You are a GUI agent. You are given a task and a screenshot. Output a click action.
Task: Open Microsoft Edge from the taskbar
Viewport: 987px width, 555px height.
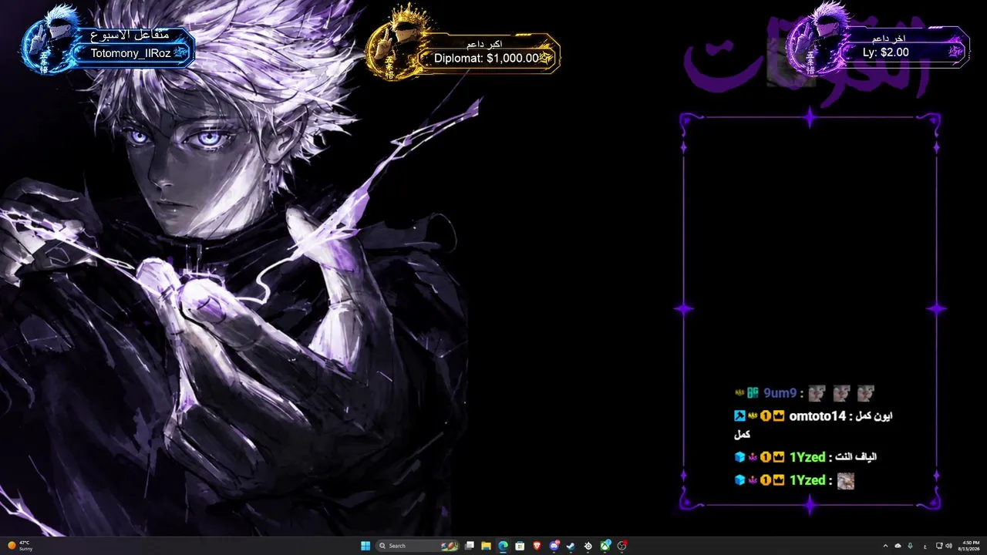pos(503,546)
